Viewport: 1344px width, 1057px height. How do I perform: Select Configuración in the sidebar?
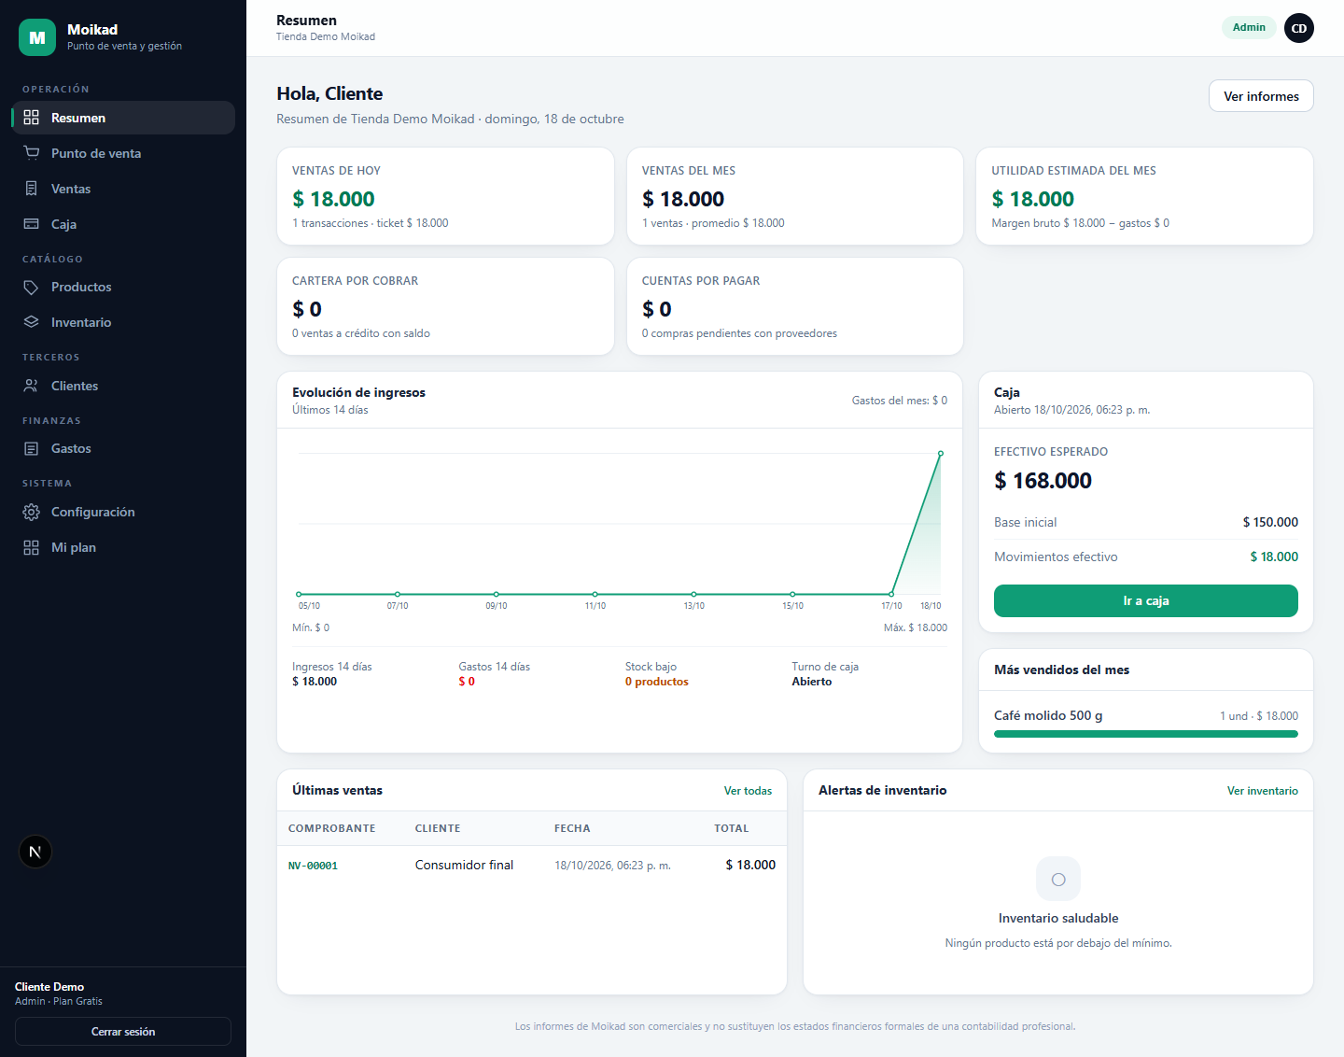pos(123,512)
